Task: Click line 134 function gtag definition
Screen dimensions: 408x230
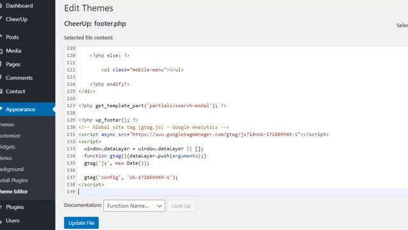Action: (x=145, y=156)
